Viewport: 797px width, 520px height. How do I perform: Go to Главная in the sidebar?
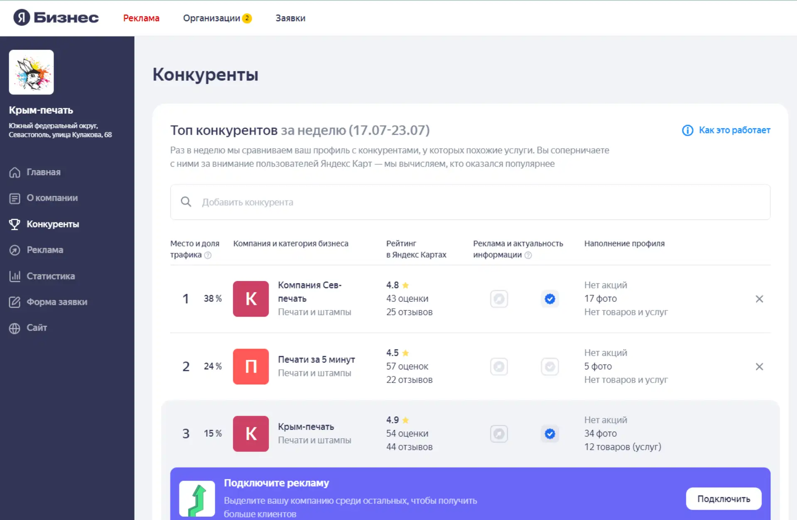pos(44,172)
